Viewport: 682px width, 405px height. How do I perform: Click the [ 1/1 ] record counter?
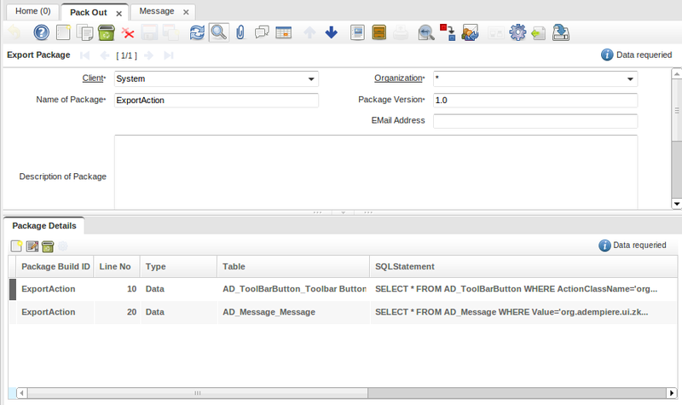(x=126, y=55)
